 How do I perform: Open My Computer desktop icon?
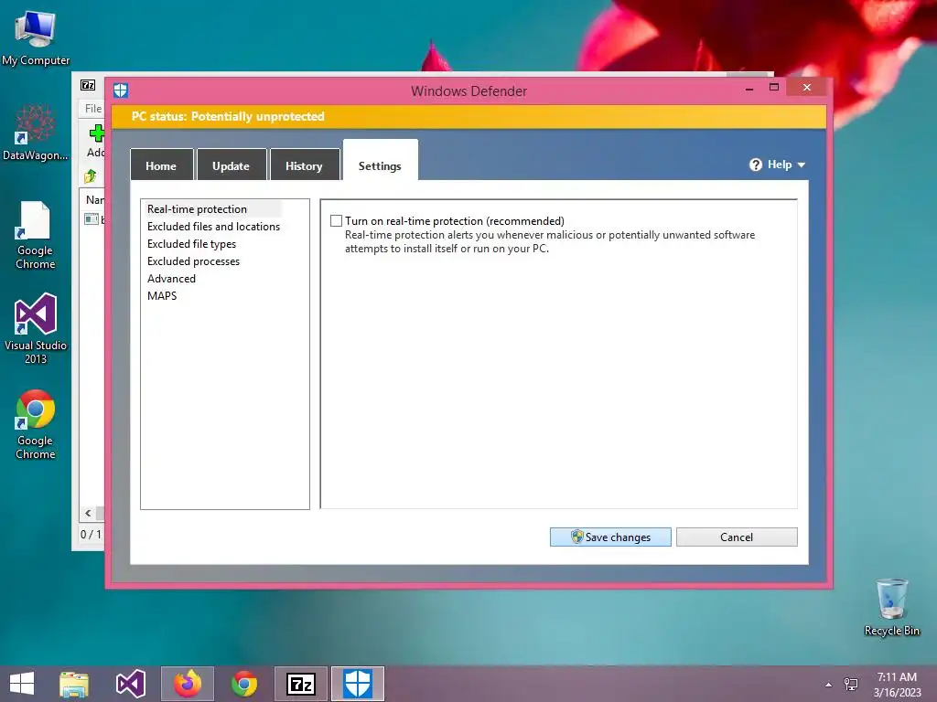[x=36, y=37]
